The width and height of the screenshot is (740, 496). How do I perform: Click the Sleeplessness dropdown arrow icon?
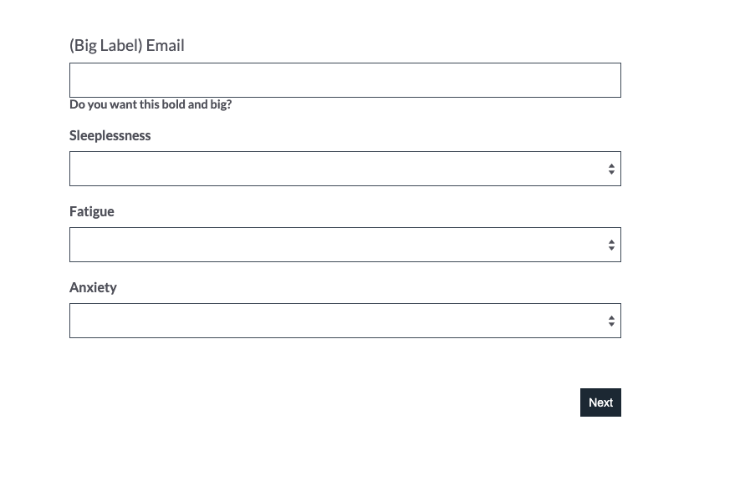(x=611, y=169)
